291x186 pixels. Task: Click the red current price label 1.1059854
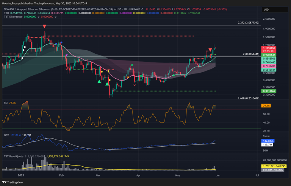(269, 48)
